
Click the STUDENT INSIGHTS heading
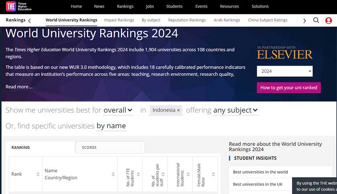255,158
